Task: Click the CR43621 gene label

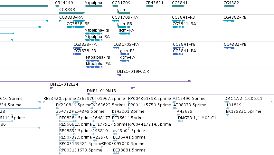Action: (155, 3)
